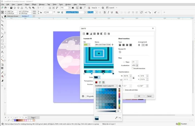195x126 pixels.
Task: Choose Two-color Pattern Fill icon
Action: 102,34
